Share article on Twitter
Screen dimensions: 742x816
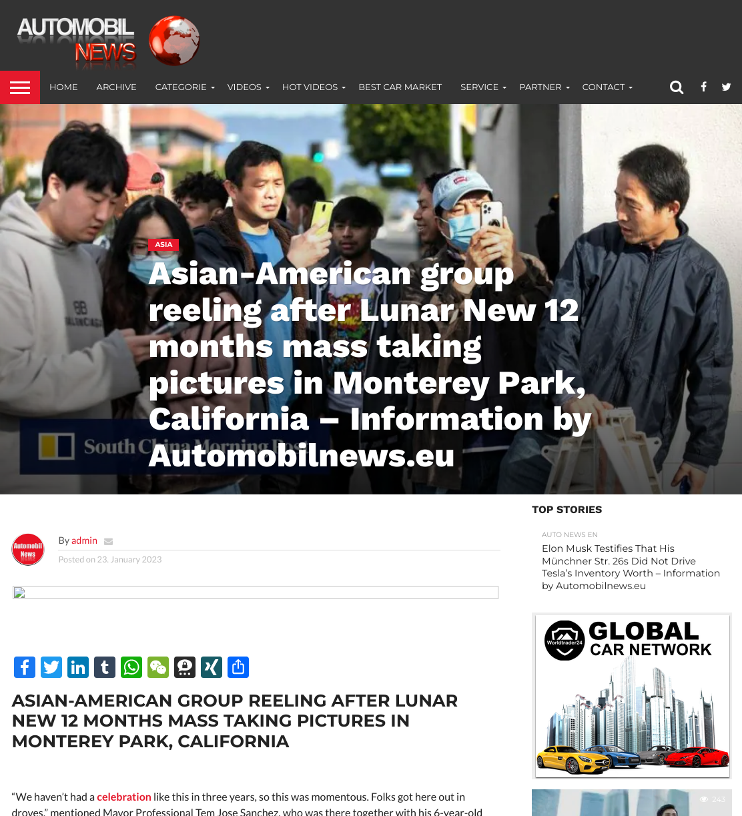coord(51,667)
